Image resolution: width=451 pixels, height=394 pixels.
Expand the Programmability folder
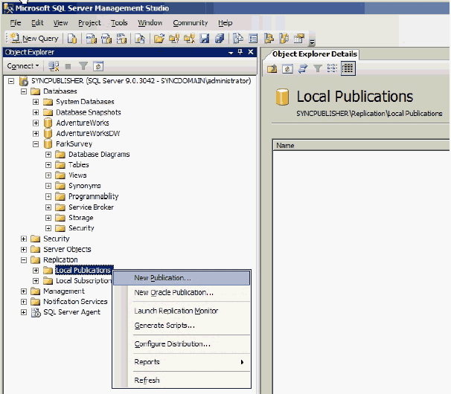tap(48, 197)
